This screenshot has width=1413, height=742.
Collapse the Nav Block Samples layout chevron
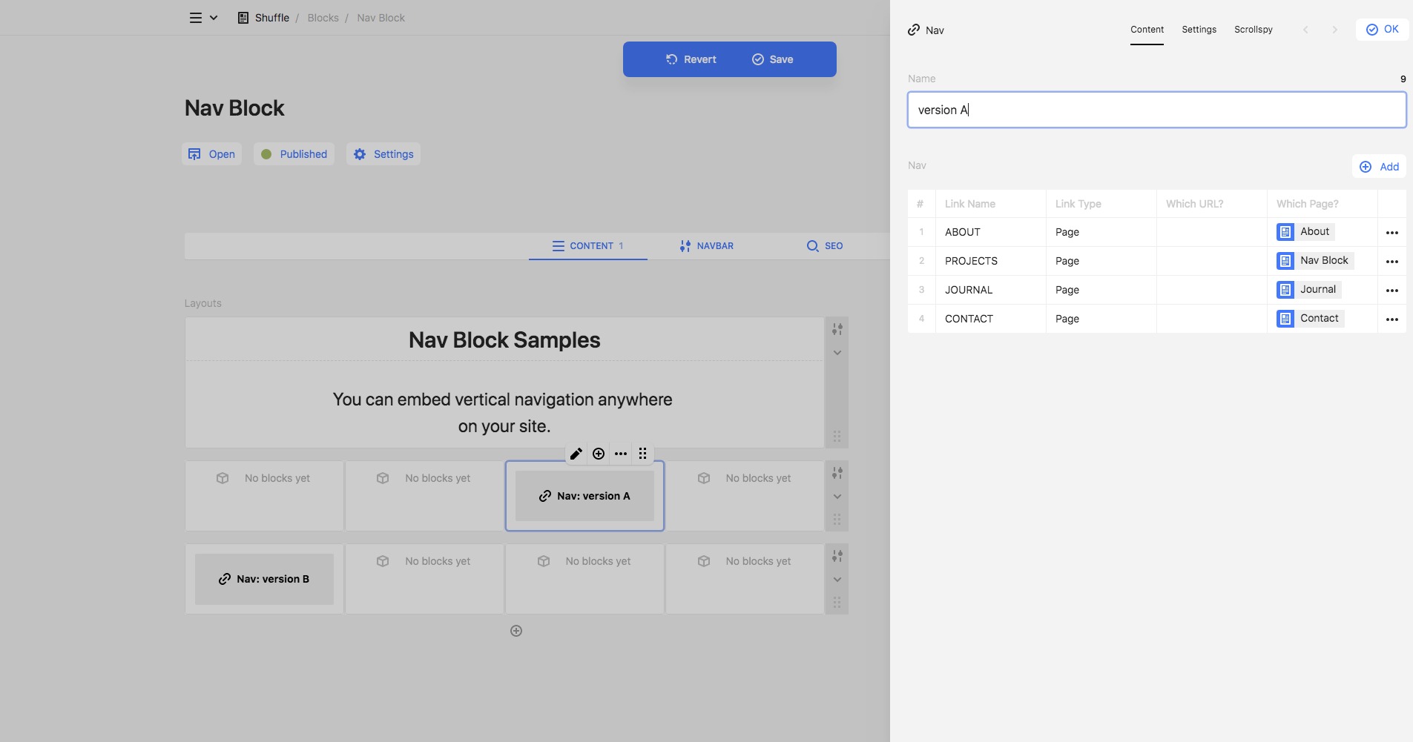click(837, 353)
